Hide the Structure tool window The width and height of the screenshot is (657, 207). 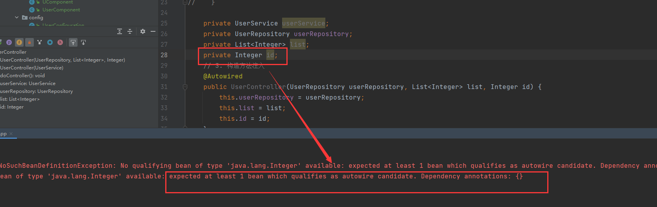tap(153, 31)
